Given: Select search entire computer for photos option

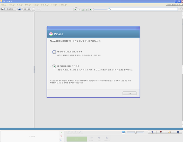Looking at the screenshot, I should coord(54,67).
